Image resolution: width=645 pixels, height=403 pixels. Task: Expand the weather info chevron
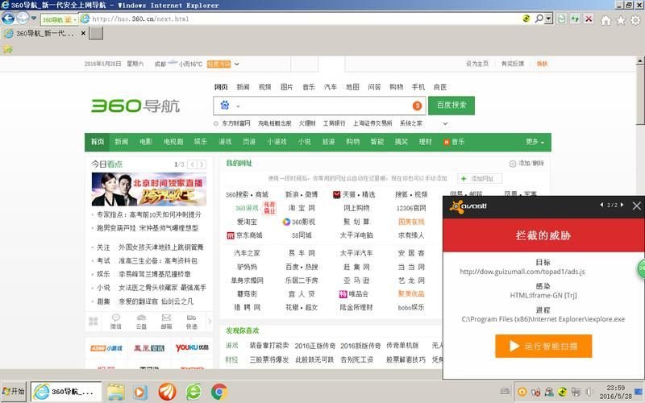pyautogui.click(x=236, y=64)
